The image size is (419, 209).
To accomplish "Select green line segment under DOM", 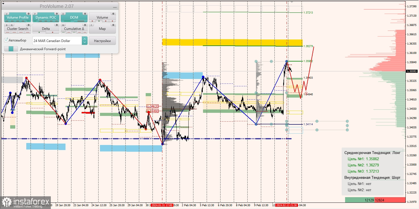I will coord(68,21).
